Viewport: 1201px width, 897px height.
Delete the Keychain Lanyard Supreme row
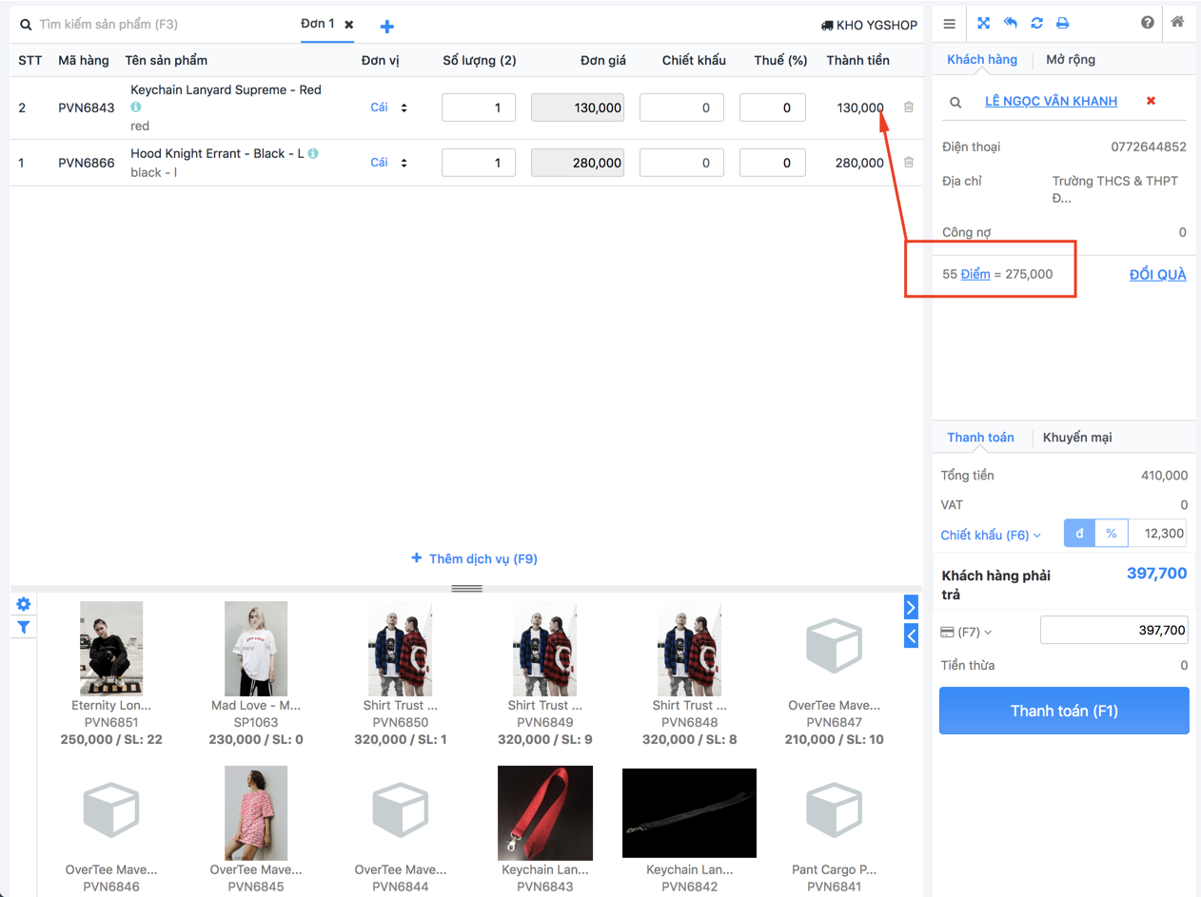pyautogui.click(x=908, y=107)
